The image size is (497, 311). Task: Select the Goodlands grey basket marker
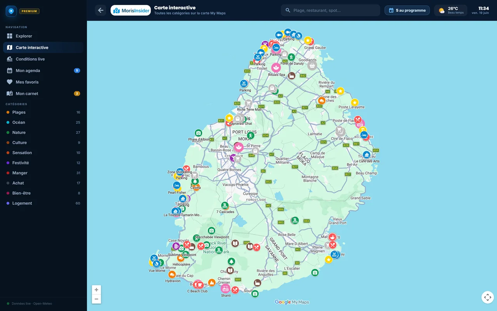coord(312,65)
